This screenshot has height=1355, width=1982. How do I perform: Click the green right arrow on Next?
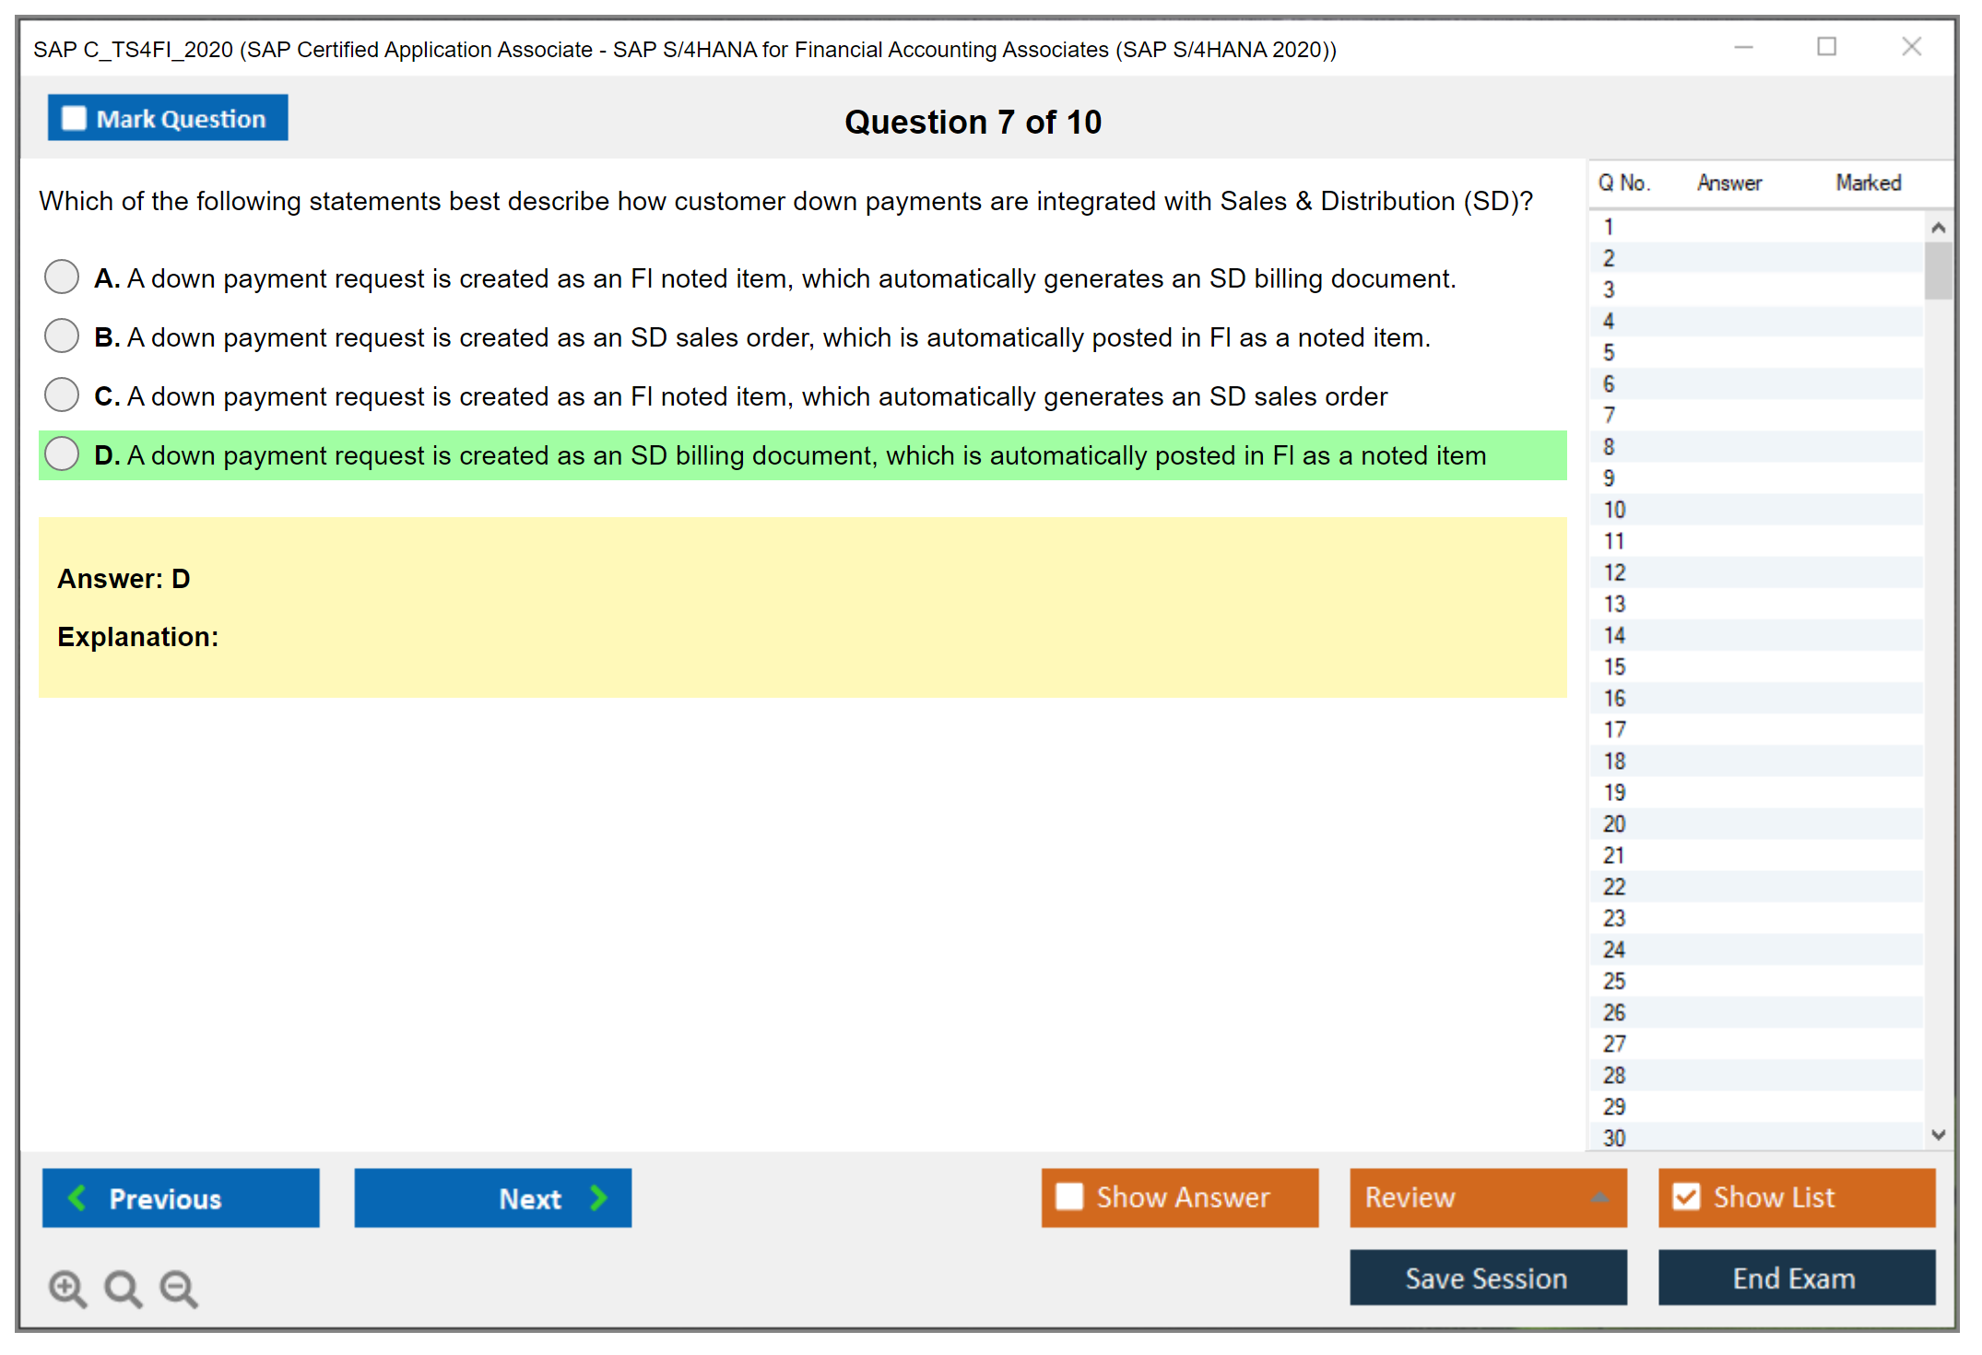(x=598, y=1197)
